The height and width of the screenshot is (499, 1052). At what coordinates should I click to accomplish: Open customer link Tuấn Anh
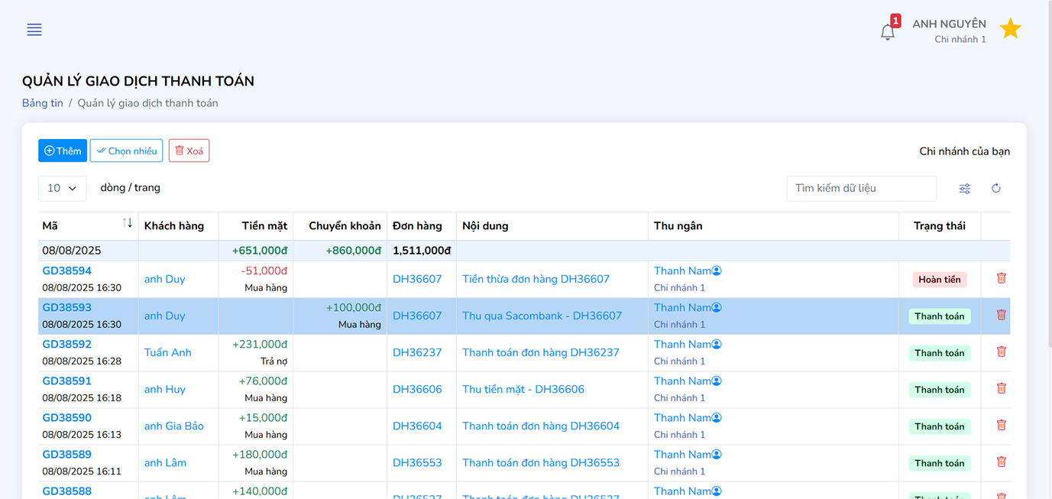coord(167,352)
